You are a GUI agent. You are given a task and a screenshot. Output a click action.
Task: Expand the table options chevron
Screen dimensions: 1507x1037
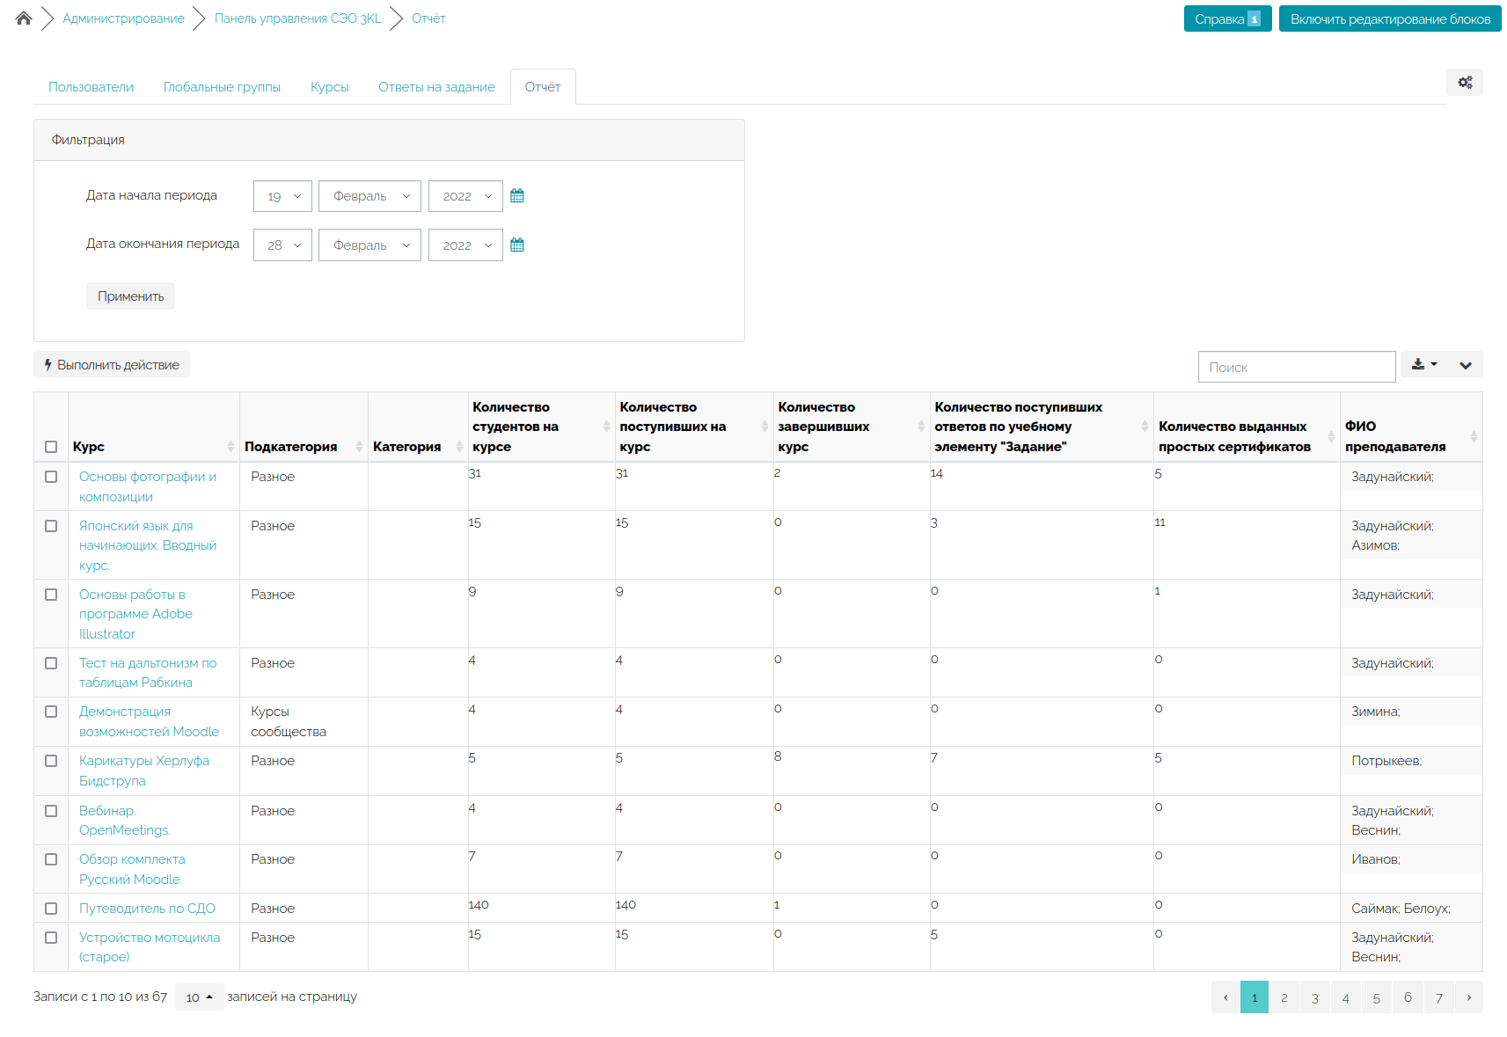coord(1466,364)
